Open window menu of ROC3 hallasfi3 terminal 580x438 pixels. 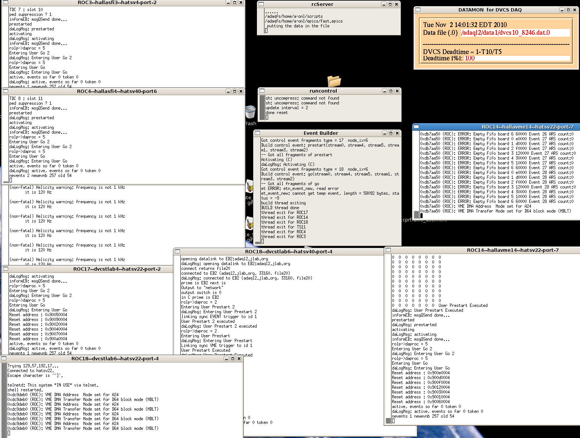5,2
